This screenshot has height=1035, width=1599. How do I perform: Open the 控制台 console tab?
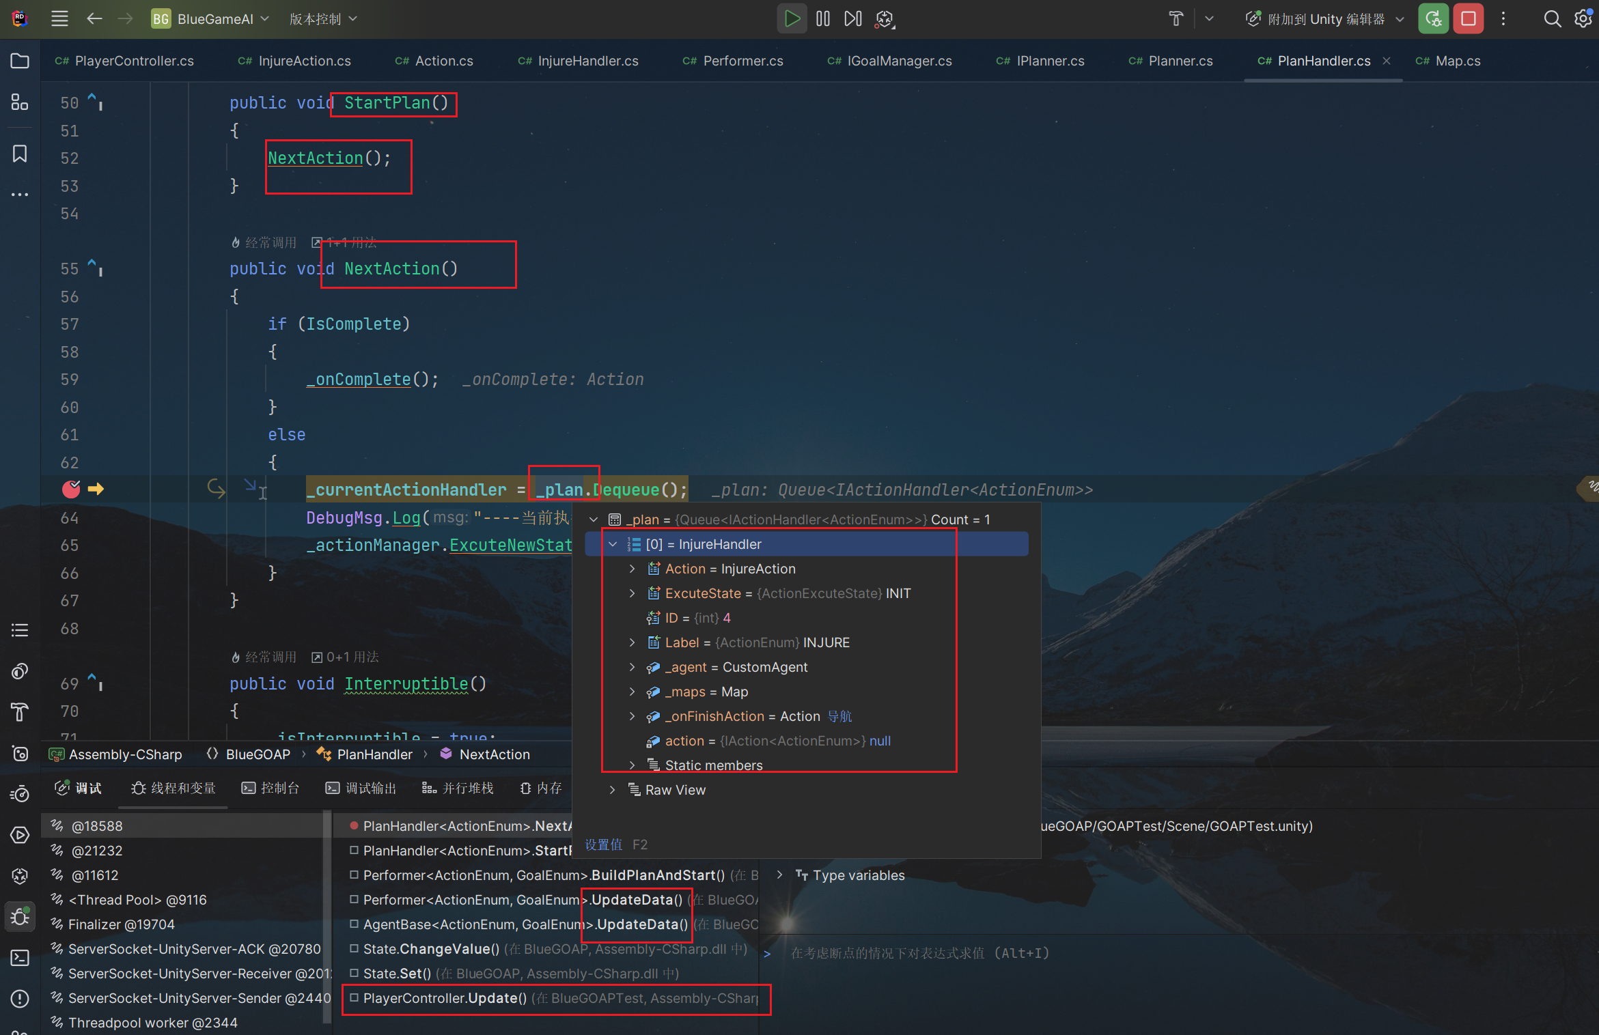click(x=271, y=788)
